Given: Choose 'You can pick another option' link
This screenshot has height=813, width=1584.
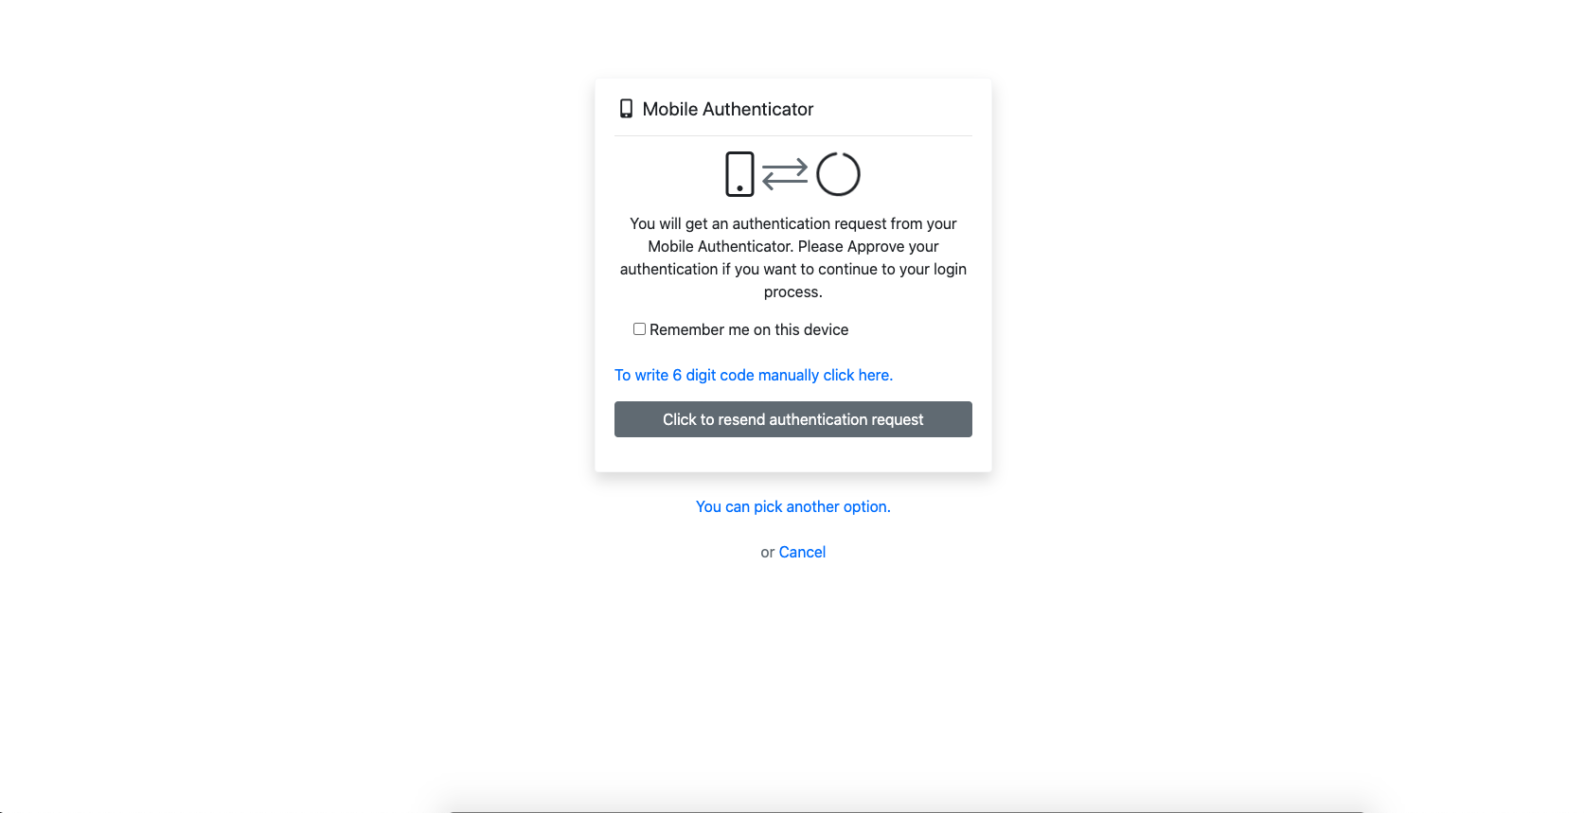Looking at the screenshot, I should 793,506.
